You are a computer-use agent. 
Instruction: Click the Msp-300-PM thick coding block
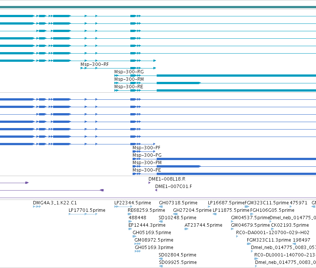point(179,166)
